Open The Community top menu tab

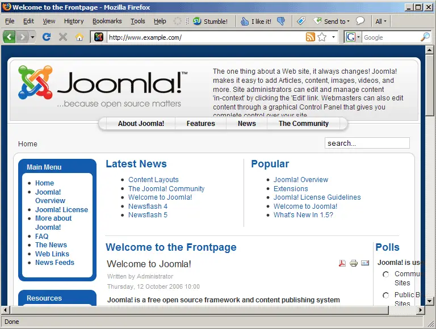[x=304, y=124]
